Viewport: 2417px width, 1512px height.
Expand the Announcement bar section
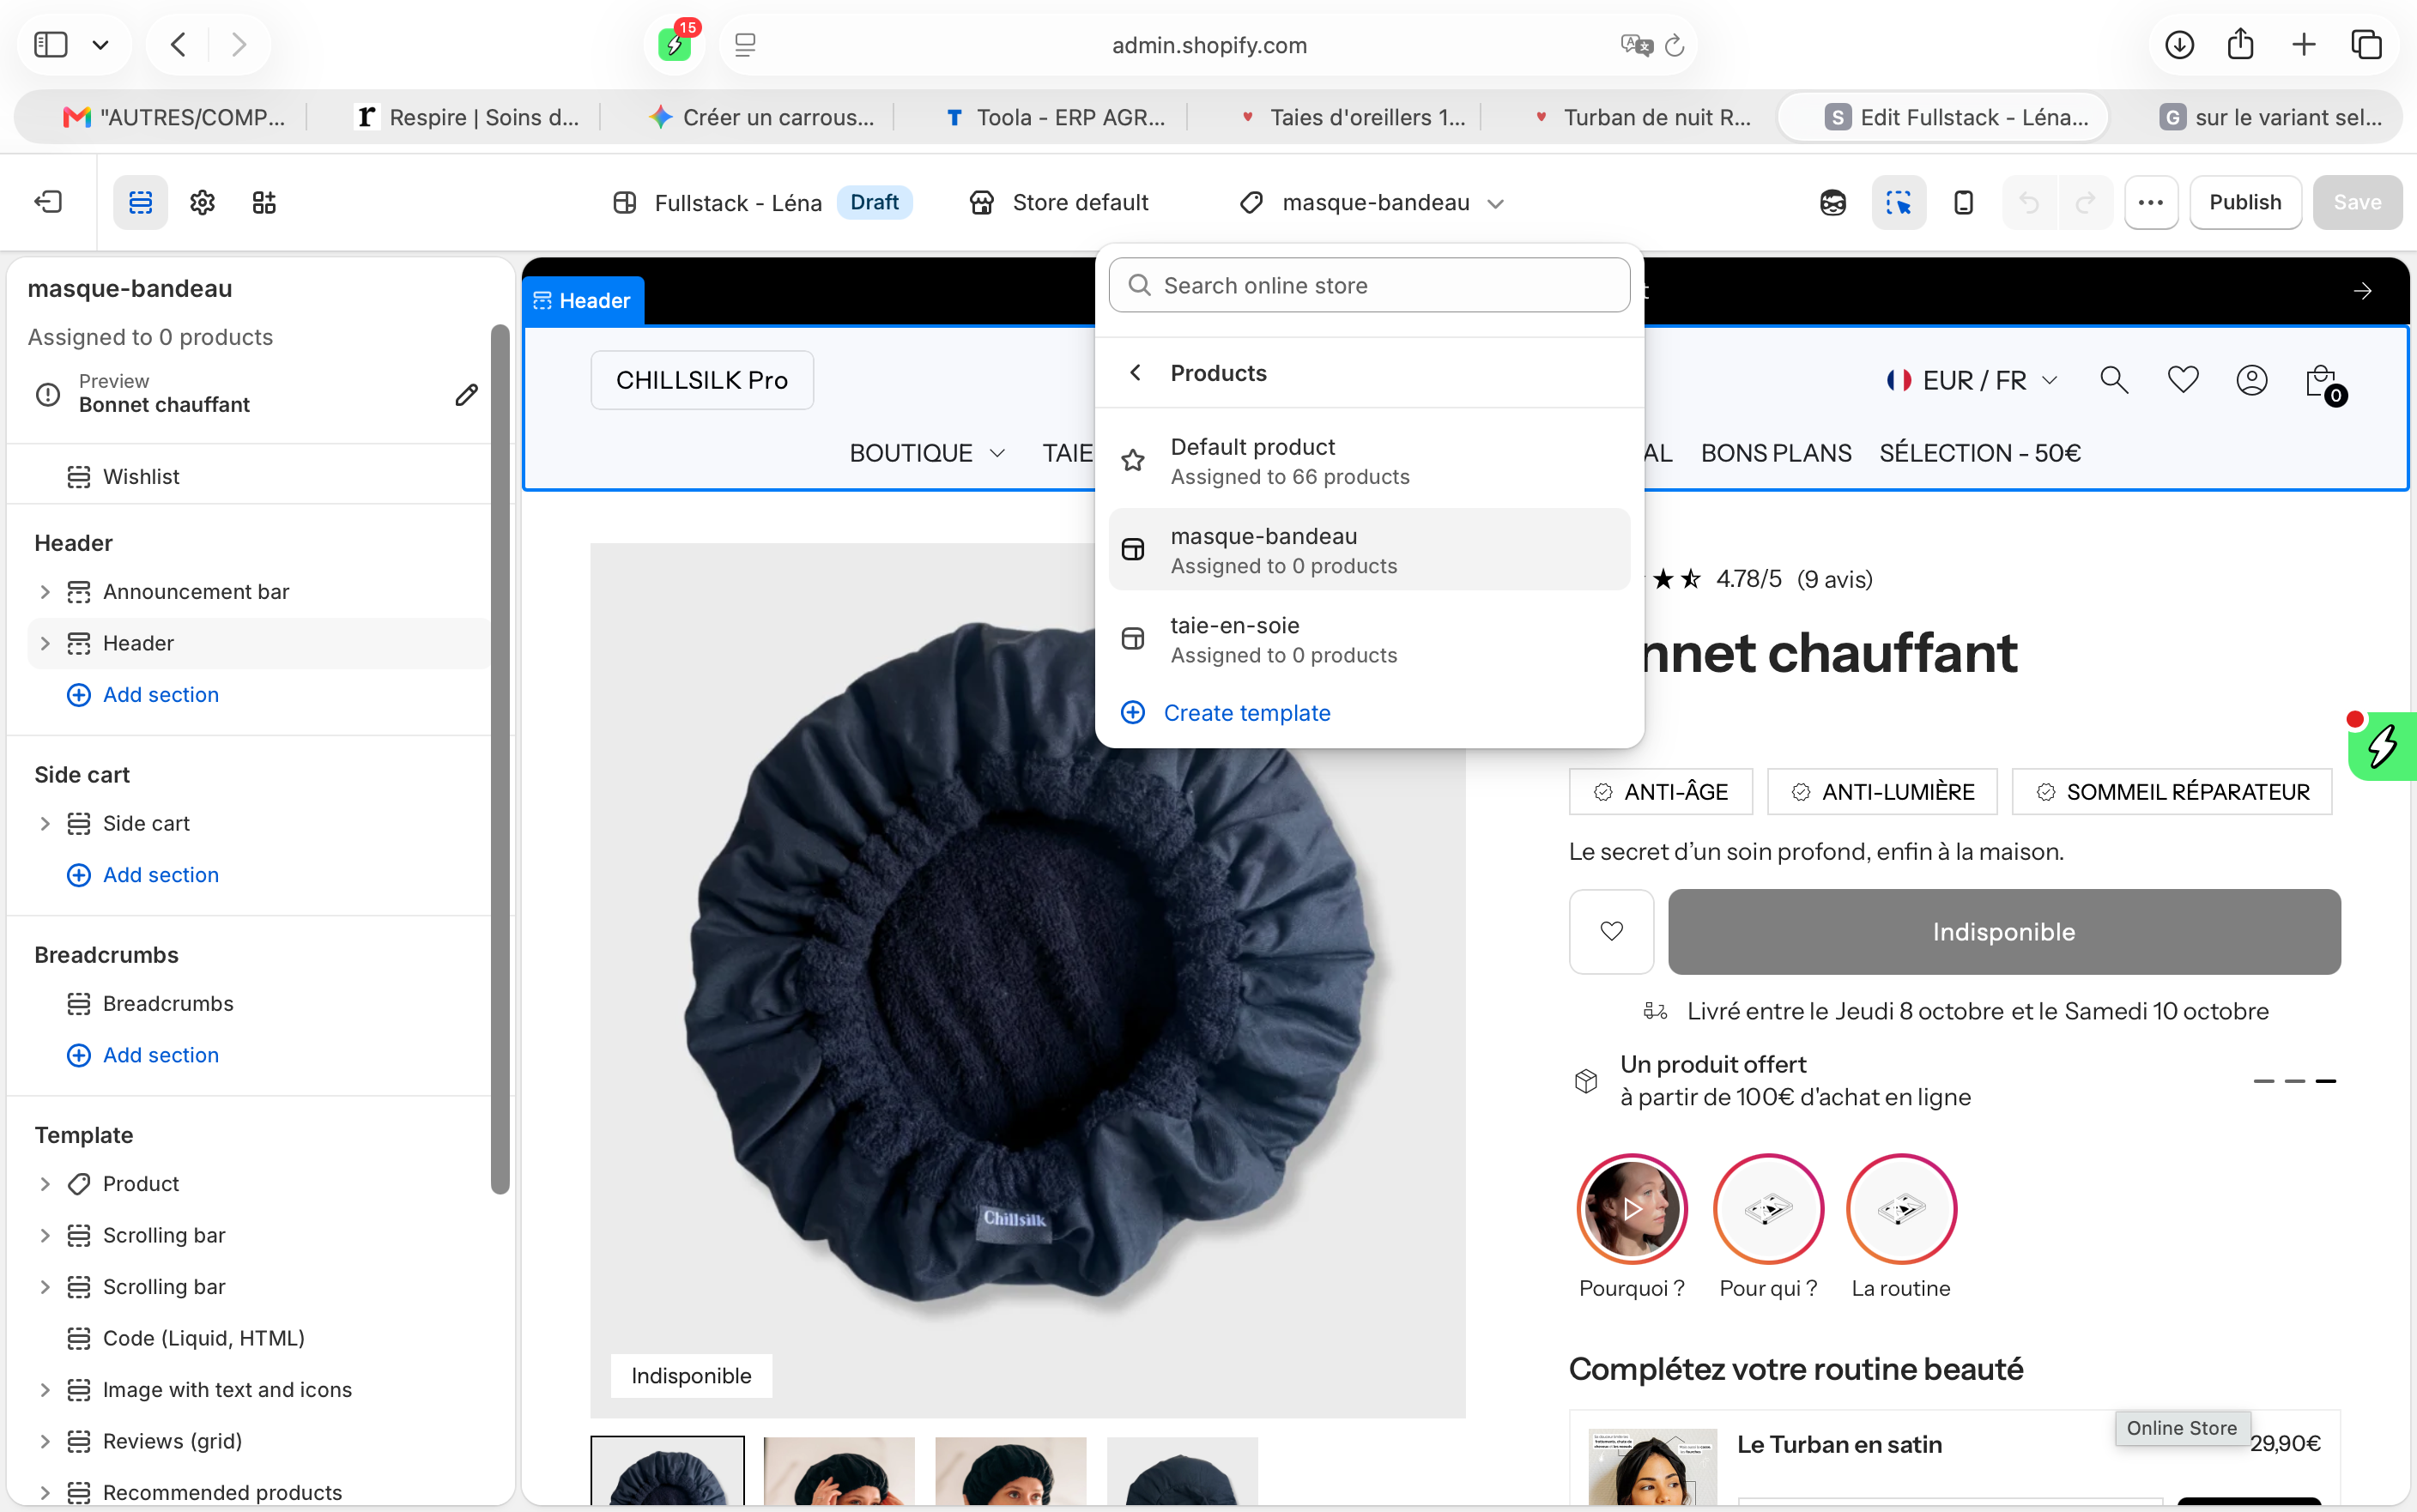tap(44, 591)
